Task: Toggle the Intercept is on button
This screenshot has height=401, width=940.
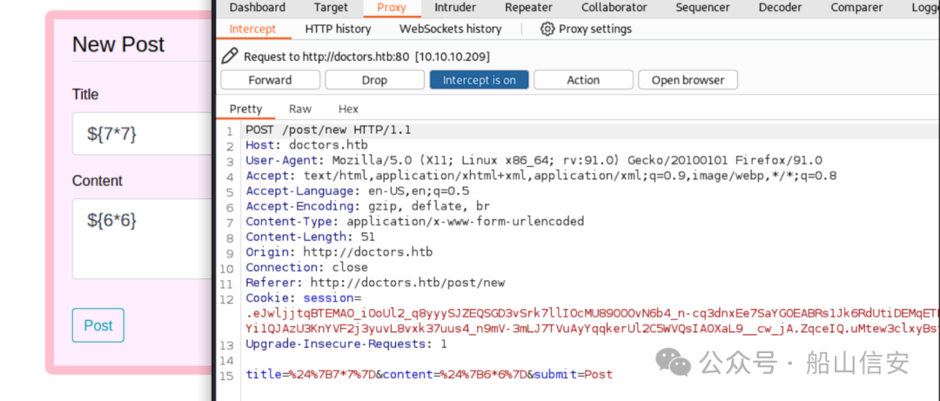Action: 479,80
